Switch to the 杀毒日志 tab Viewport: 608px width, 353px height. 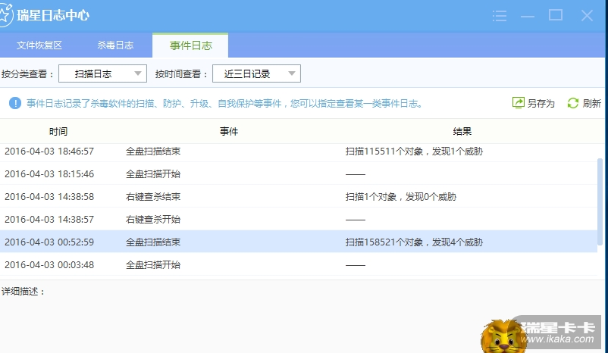(115, 45)
